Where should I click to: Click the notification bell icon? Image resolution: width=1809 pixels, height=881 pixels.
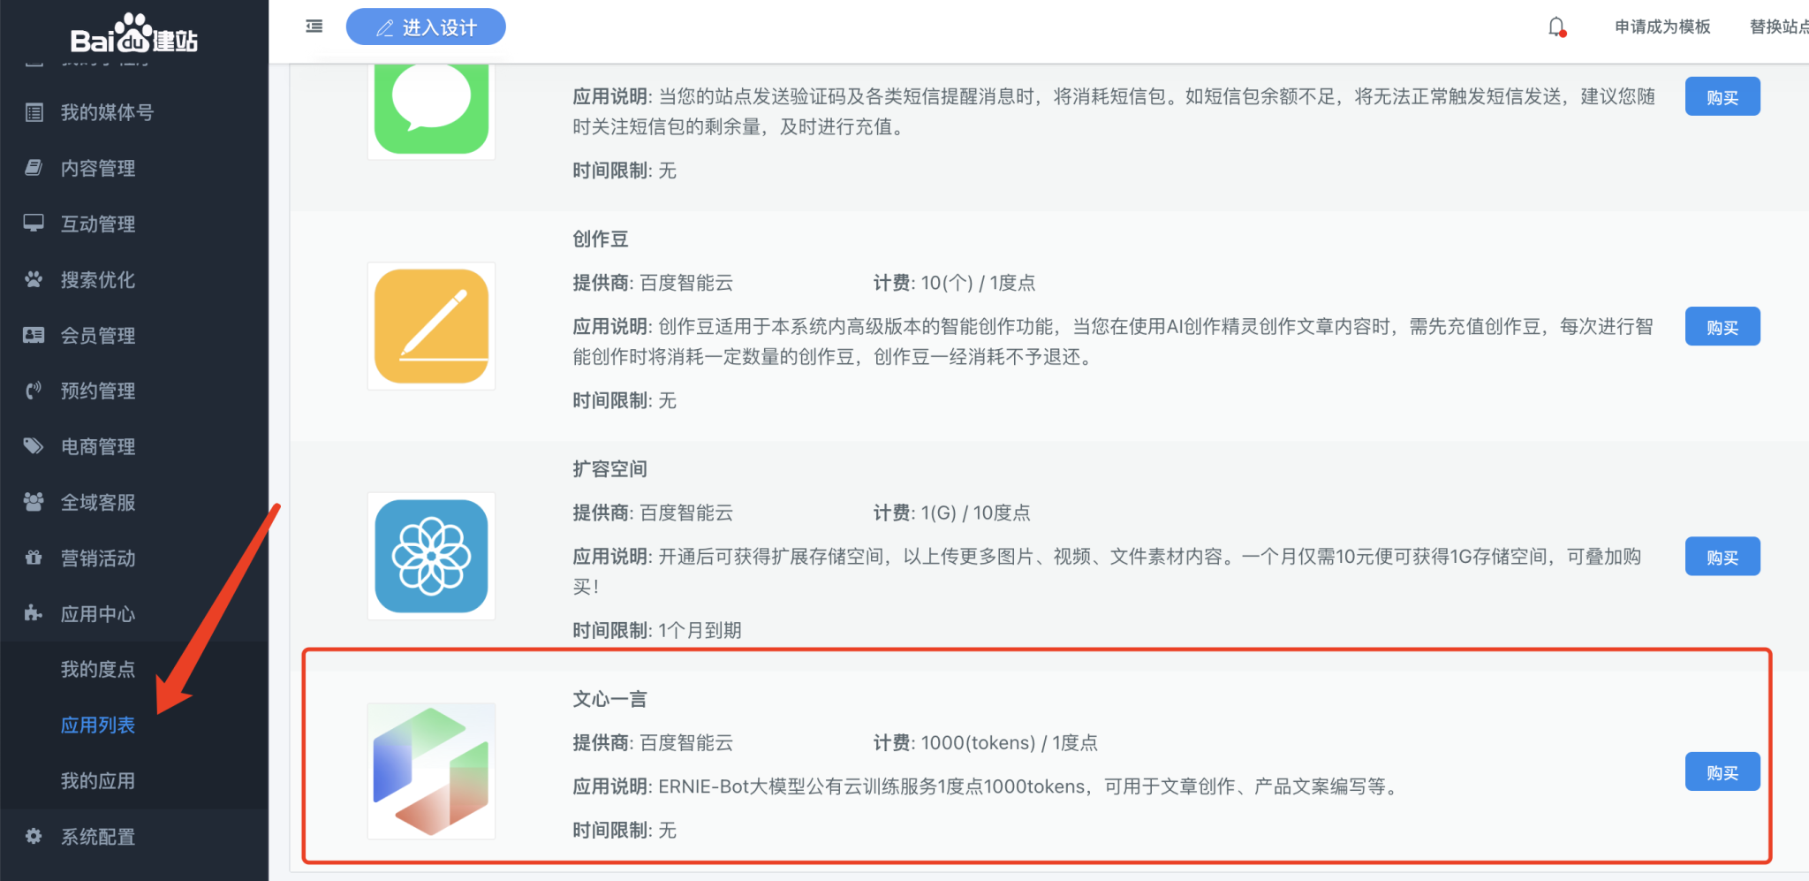tap(1556, 27)
